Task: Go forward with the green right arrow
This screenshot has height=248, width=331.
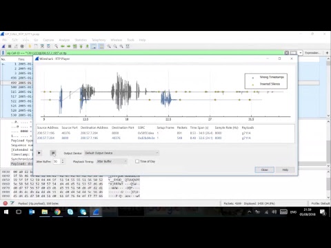Action: click(68, 46)
